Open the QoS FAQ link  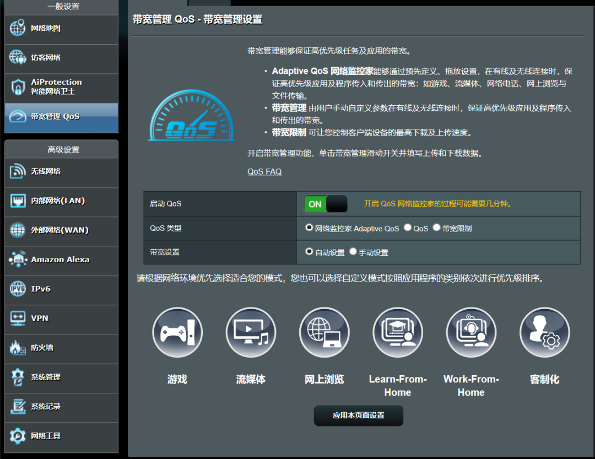tap(264, 171)
